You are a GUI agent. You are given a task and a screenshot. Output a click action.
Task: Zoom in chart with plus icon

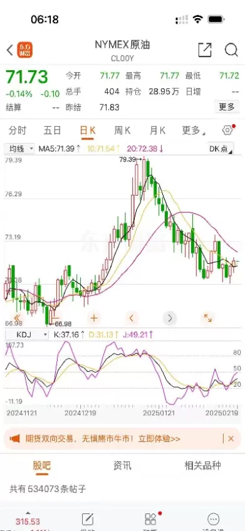tap(94, 318)
